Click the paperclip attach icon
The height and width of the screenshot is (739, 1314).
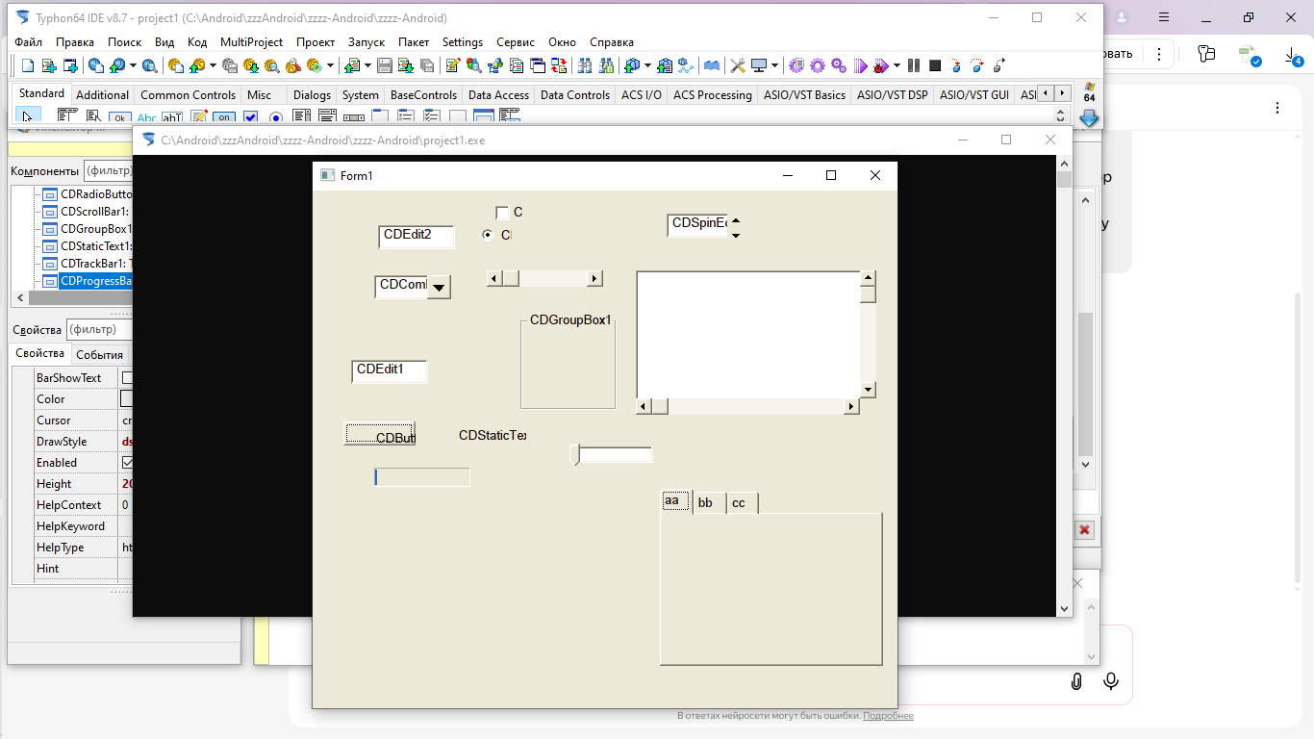[1076, 681]
